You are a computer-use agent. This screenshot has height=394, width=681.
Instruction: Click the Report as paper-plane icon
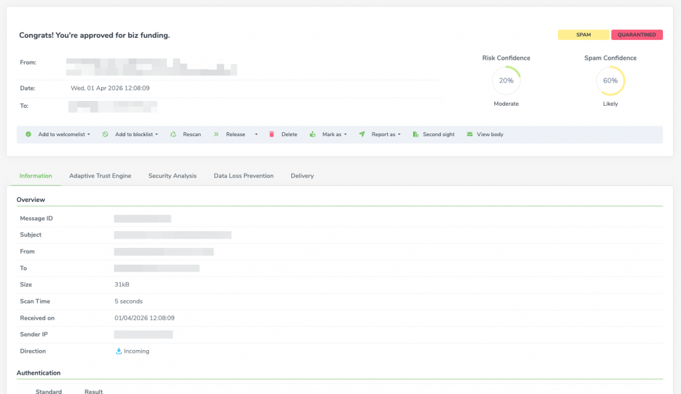(x=362, y=134)
